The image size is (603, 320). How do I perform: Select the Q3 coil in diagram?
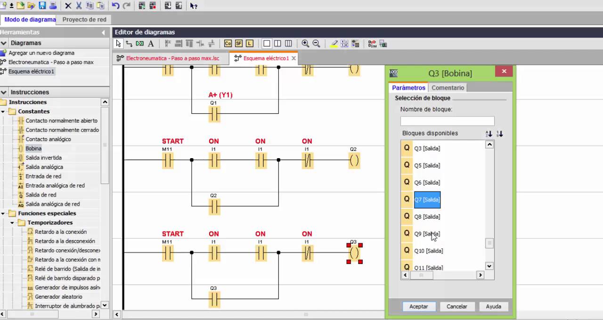tap(354, 253)
